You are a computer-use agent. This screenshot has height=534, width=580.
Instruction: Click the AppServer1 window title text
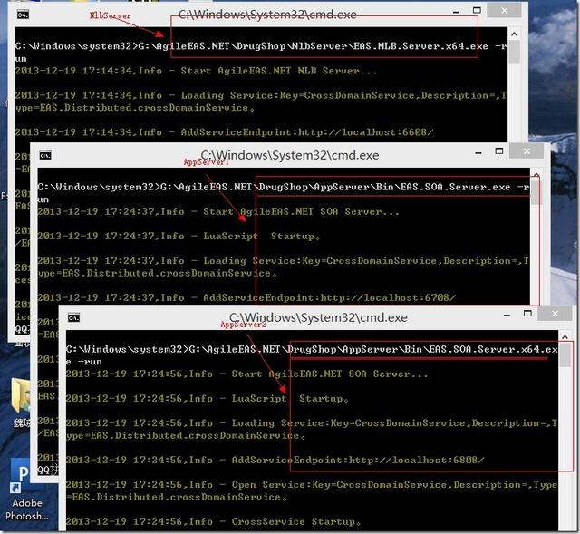pos(290,155)
